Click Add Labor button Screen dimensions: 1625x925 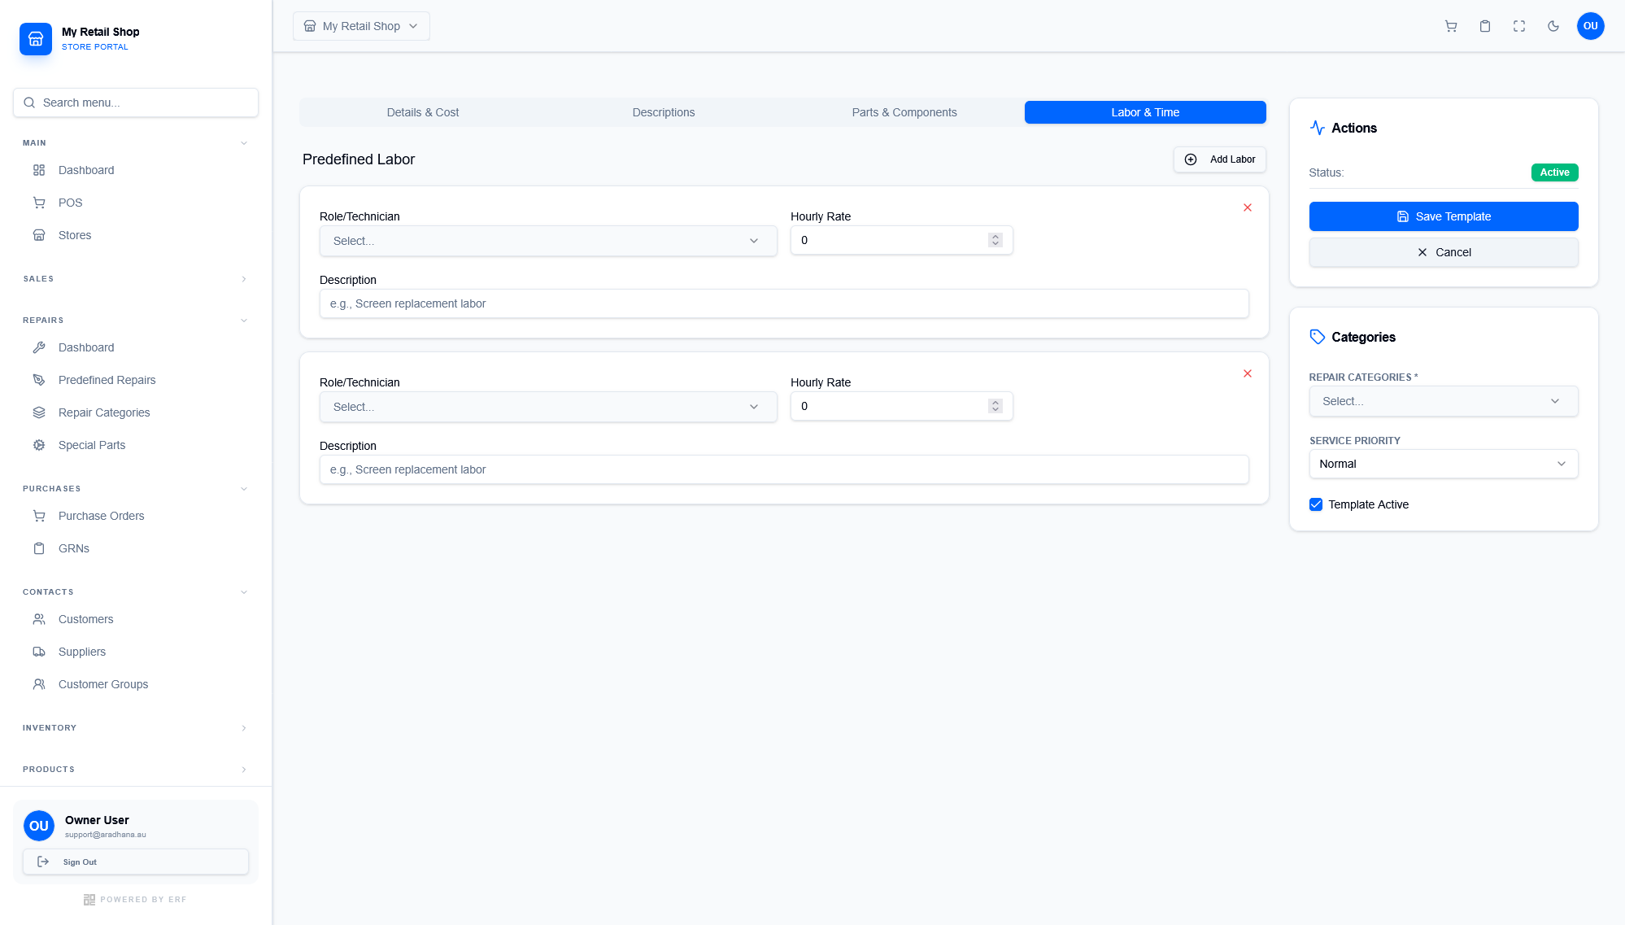click(1219, 159)
